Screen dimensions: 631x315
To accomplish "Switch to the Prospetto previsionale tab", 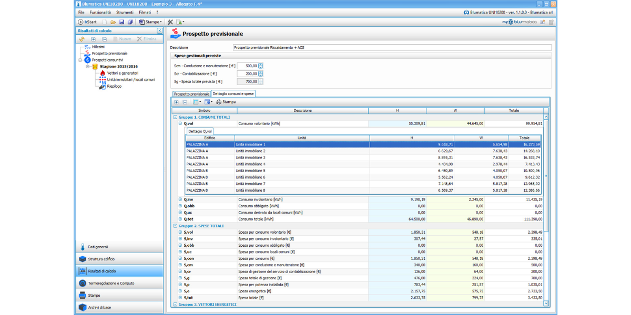I will tap(191, 93).
